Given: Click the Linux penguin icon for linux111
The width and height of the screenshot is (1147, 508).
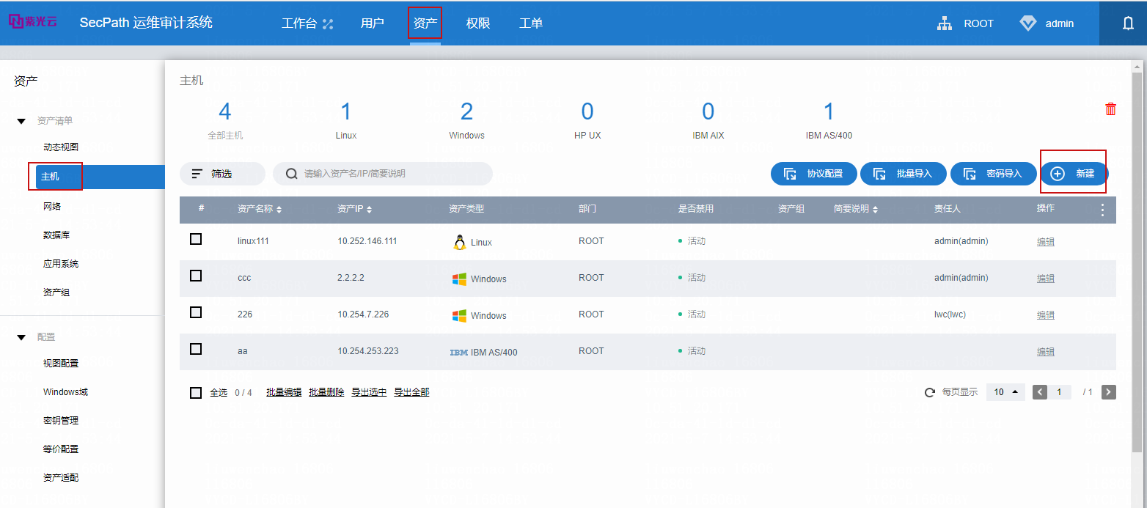Looking at the screenshot, I should pos(460,242).
